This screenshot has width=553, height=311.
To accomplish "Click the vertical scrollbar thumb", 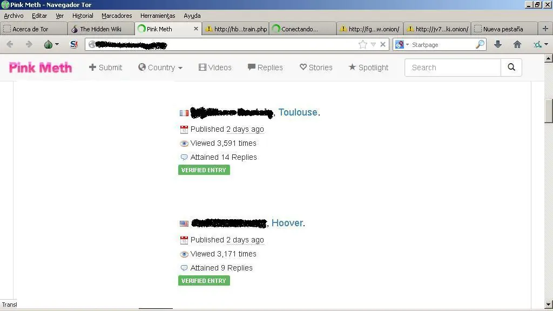I will point(549,111).
